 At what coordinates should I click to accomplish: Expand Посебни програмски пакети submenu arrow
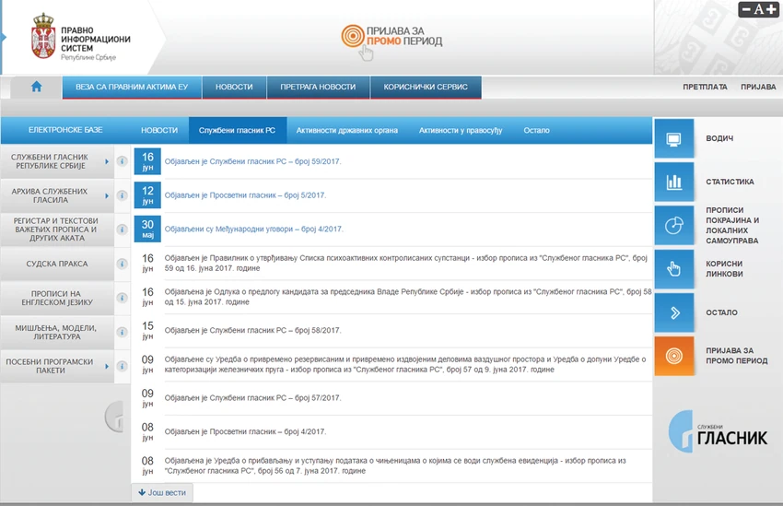pyautogui.click(x=107, y=366)
